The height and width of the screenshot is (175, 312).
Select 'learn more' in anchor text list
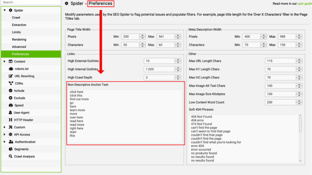[77, 110]
